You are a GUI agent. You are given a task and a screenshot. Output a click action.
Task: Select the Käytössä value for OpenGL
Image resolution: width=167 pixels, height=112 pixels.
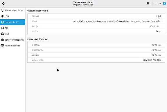[156, 45]
